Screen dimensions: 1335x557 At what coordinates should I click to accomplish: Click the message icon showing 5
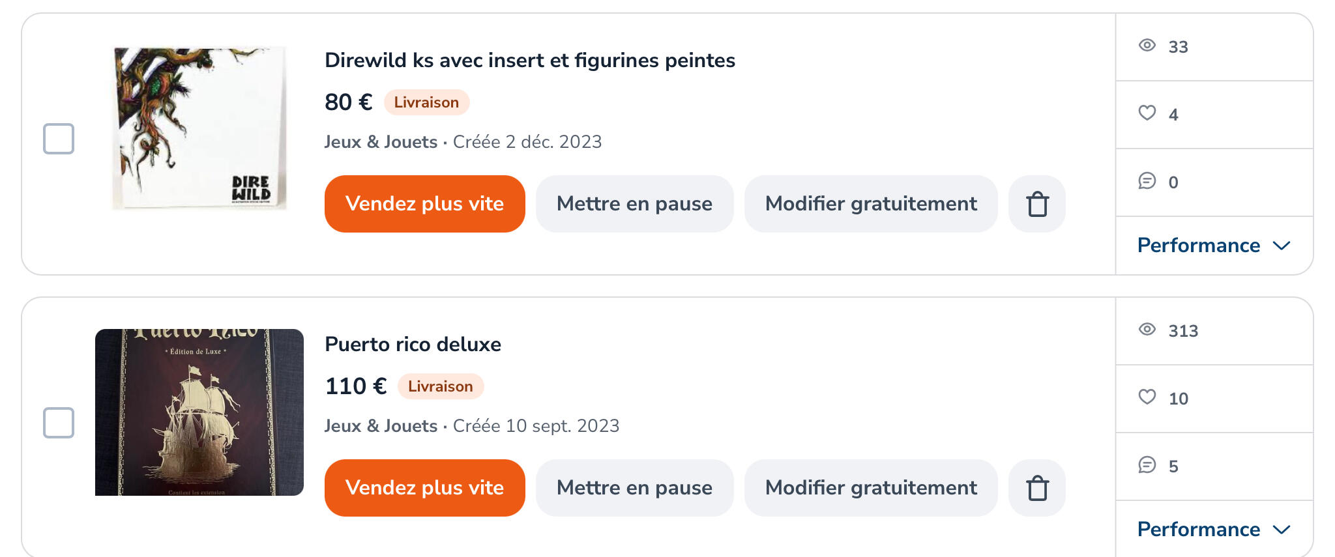click(1147, 465)
